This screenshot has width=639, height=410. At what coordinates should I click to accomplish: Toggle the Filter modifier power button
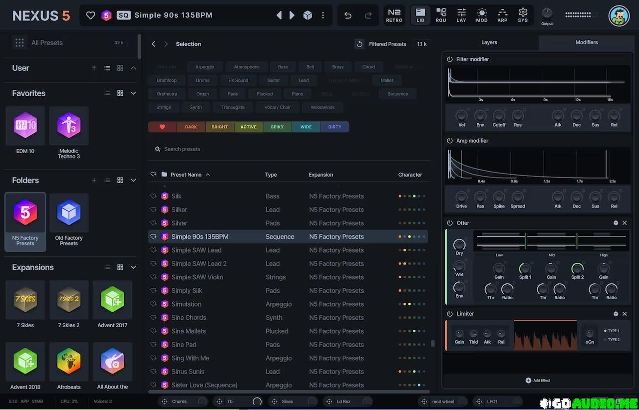click(450, 59)
